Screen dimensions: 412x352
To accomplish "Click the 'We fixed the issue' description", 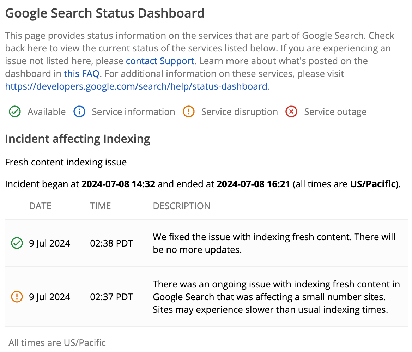I will [274, 243].
